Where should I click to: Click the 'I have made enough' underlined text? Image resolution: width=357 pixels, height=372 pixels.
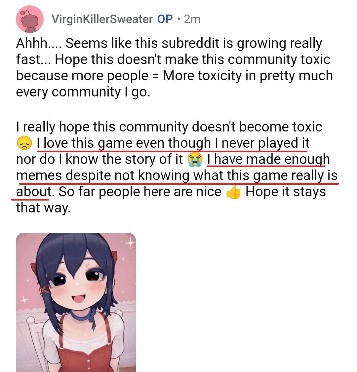pyautogui.click(x=268, y=160)
